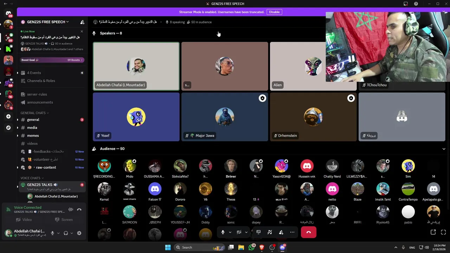Open more options ellipsis in control bar
This screenshot has width=450, height=253.
(292, 232)
